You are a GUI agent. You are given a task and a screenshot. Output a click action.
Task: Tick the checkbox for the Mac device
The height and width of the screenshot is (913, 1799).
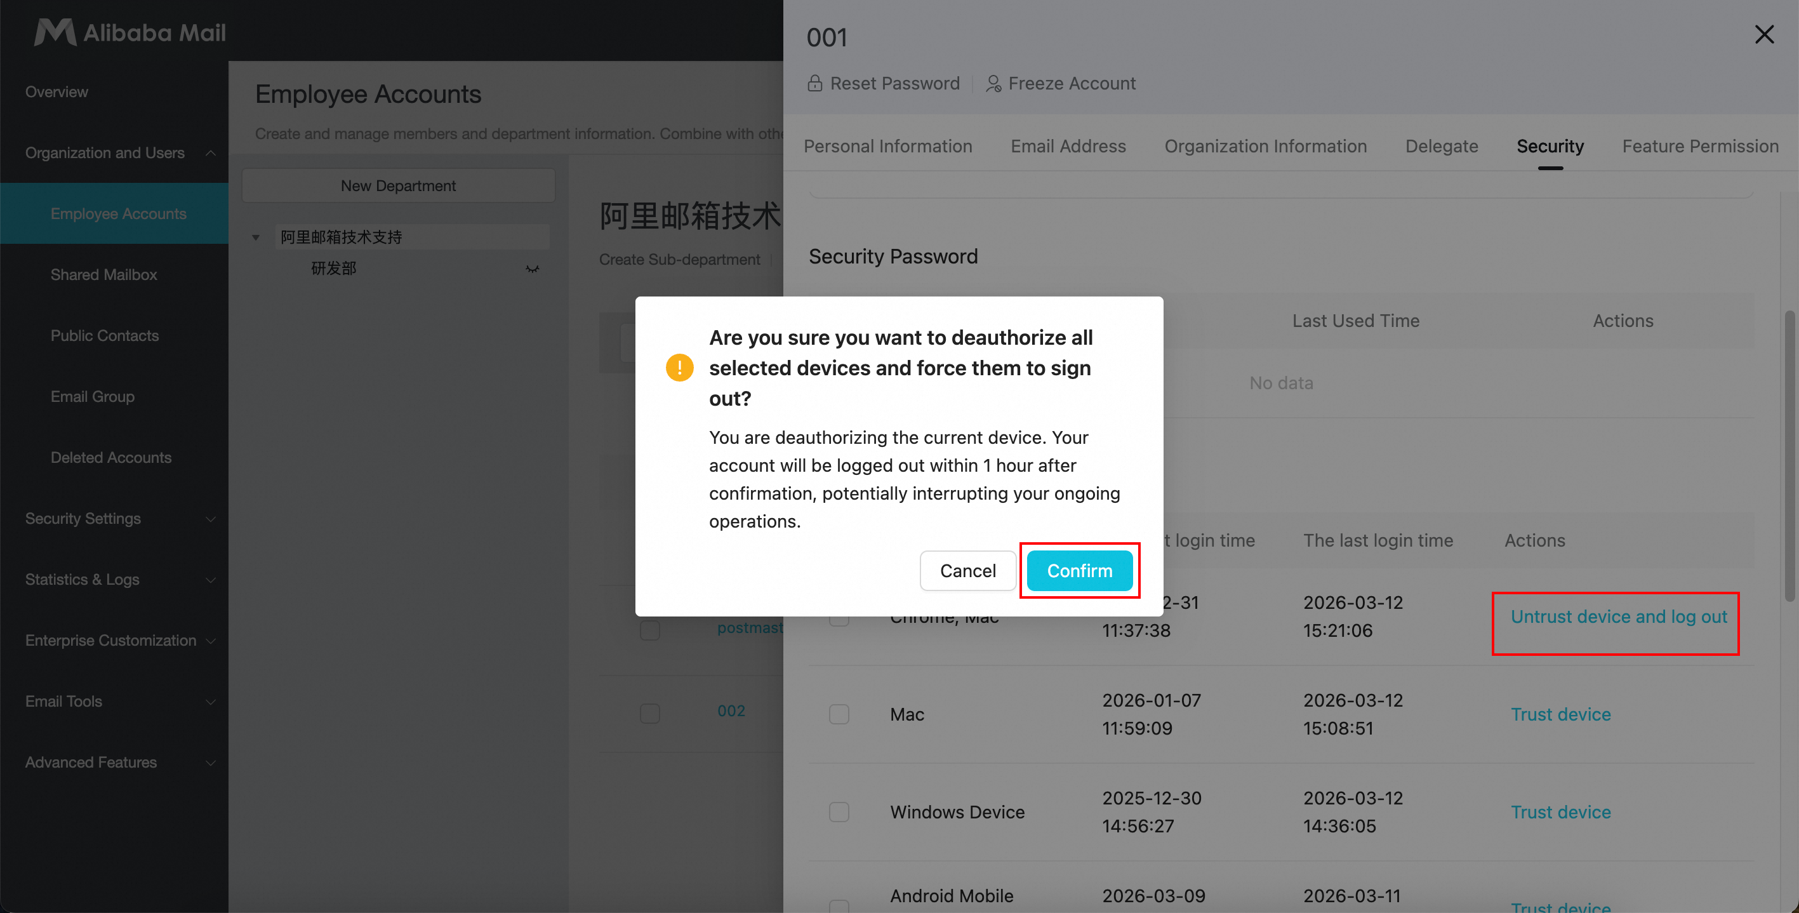click(839, 714)
